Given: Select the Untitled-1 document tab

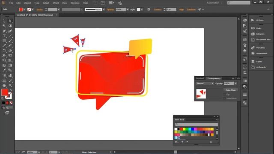Looking at the screenshot, I should coord(35,15).
